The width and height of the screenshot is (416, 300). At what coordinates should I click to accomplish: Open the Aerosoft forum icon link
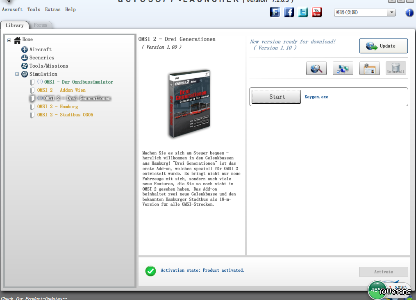[x=275, y=12]
